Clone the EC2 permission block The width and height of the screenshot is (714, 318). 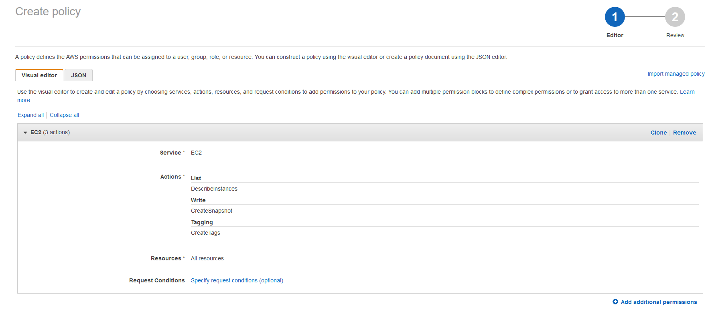[x=659, y=133]
